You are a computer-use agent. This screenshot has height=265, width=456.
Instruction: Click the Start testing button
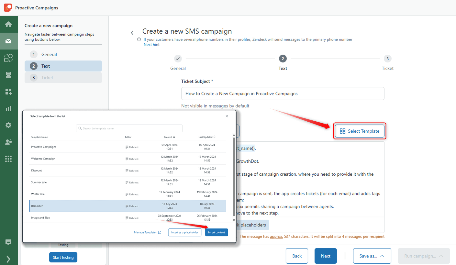[x=63, y=258]
